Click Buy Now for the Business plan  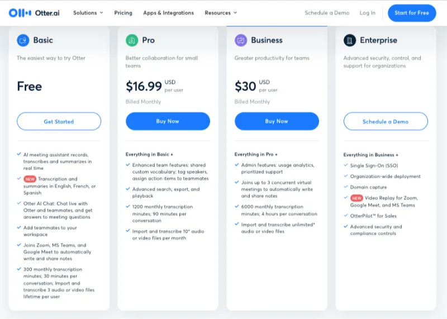pos(277,121)
